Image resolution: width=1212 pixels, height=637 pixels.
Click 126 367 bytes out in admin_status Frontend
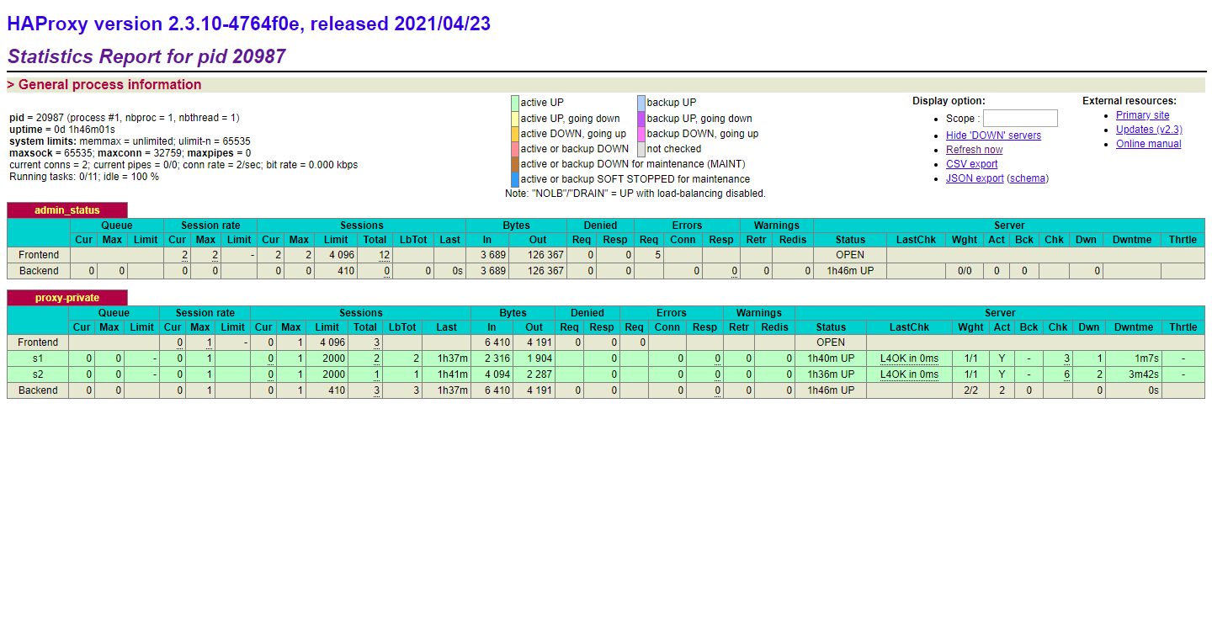click(545, 255)
